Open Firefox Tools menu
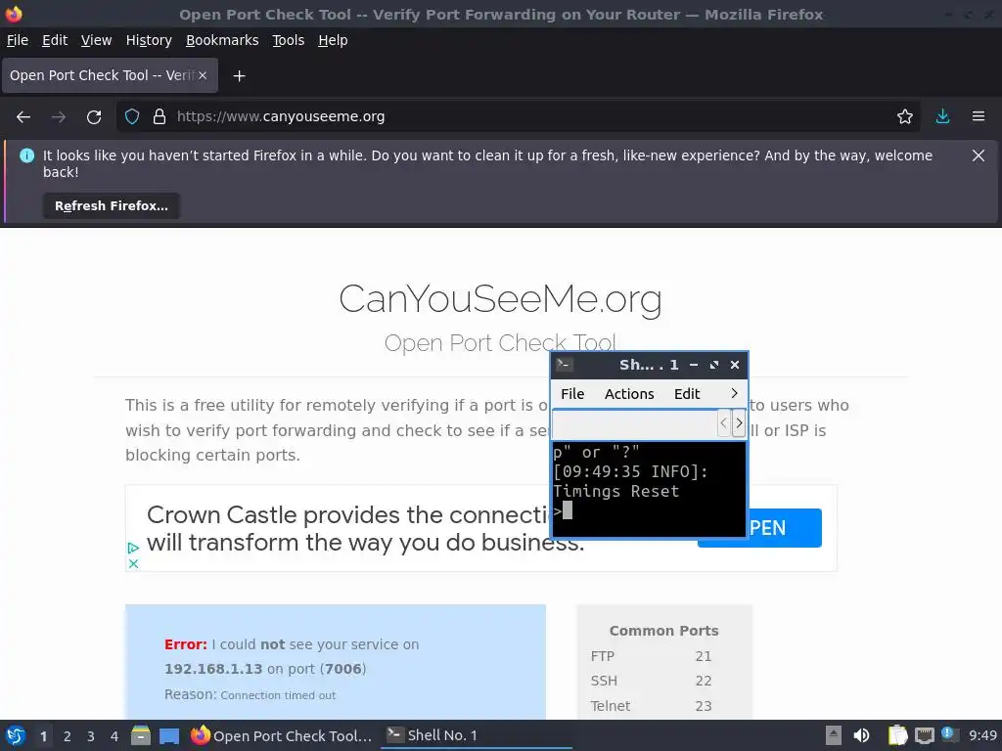1002x751 pixels. pos(289,40)
